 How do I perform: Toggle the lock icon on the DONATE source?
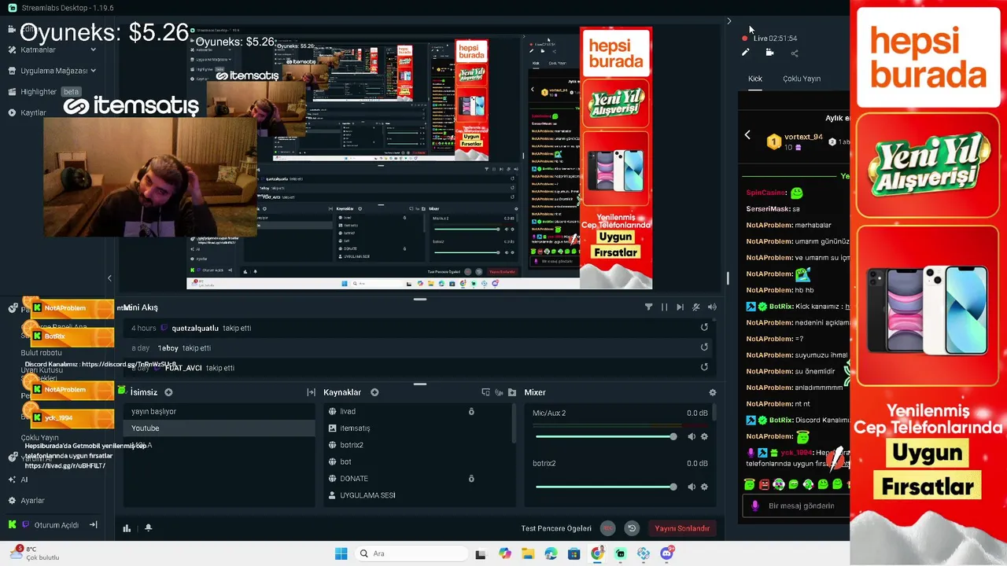click(471, 478)
